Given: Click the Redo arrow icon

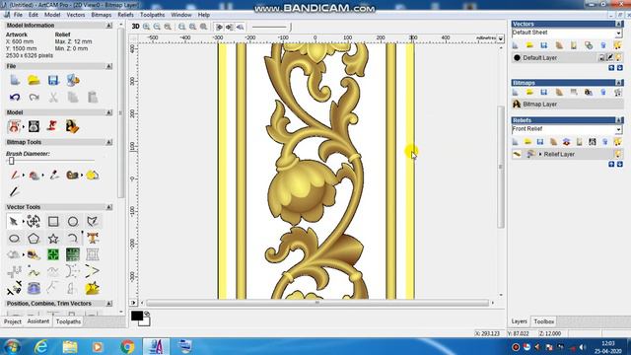Looking at the screenshot, I should [35, 97].
